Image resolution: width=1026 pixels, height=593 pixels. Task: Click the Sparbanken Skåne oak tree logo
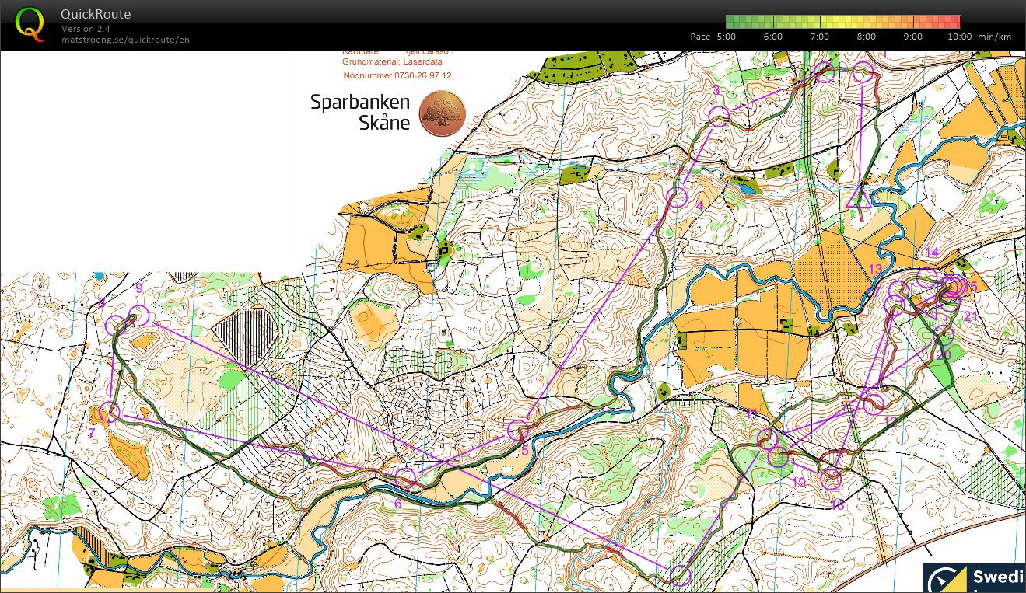[442, 112]
